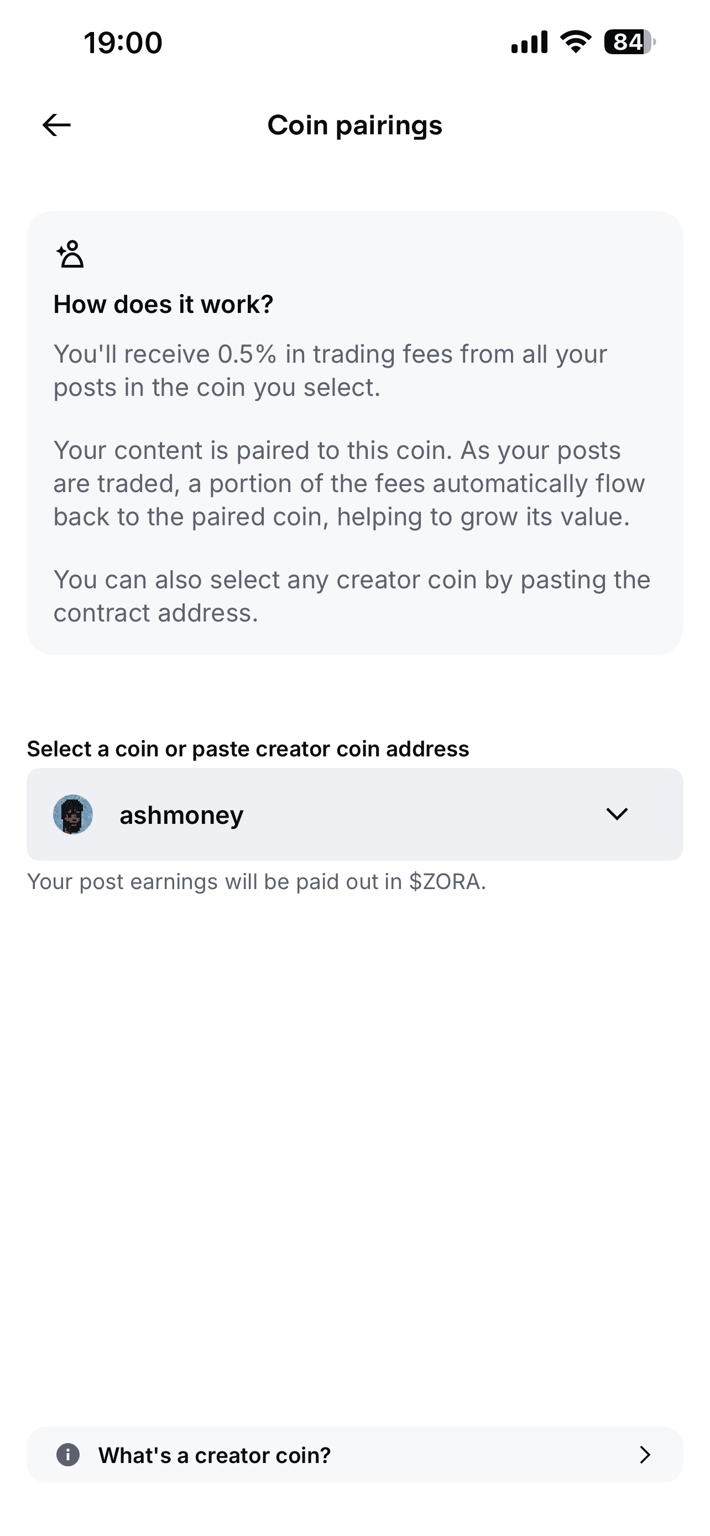
Task: Tap the 0.5% trading fees paragraph
Action: [330, 370]
